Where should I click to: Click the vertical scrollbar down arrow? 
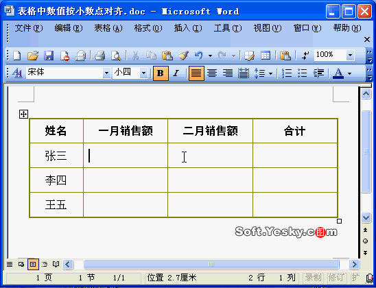coord(366,217)
